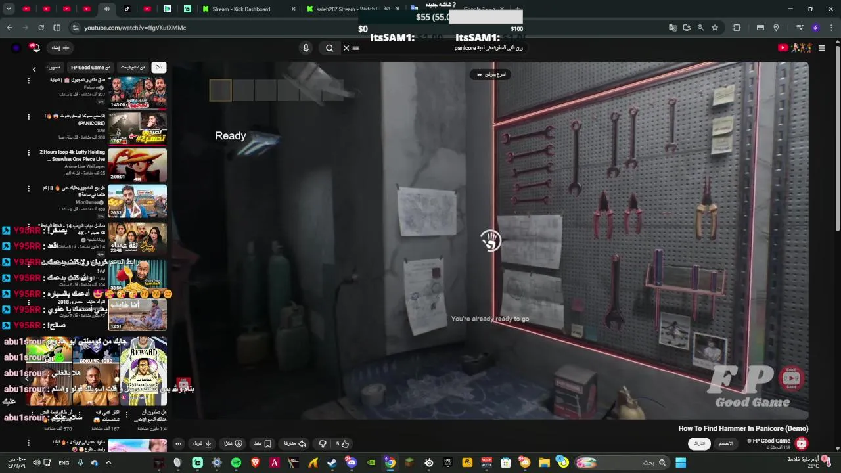Bookmark this page with the star icon
The image size is (841, 473).
click(x=715, y=28)
